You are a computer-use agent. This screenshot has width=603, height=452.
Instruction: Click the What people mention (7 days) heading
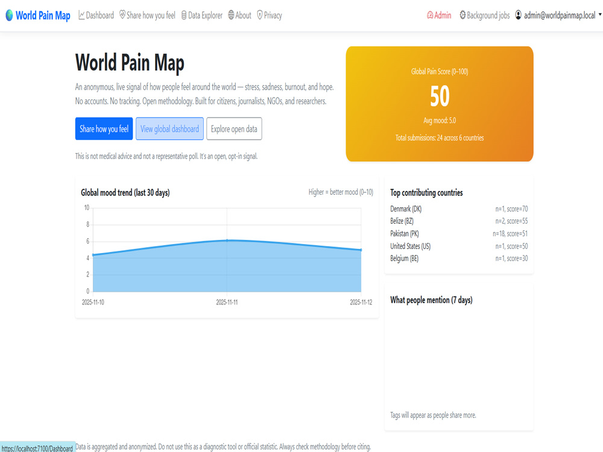point(431,300)
